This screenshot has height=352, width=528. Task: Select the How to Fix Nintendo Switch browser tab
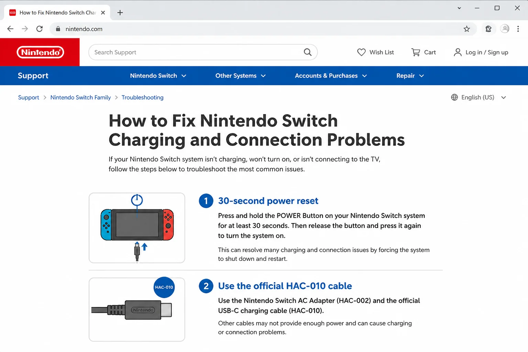[x=57, y=13]
